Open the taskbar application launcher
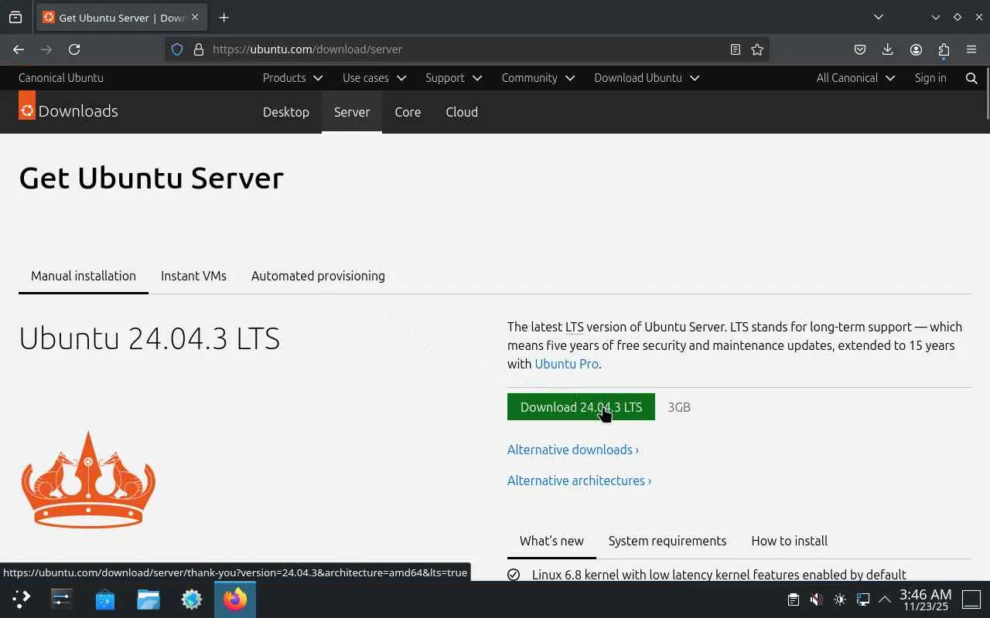 click(x=21, y=599)
